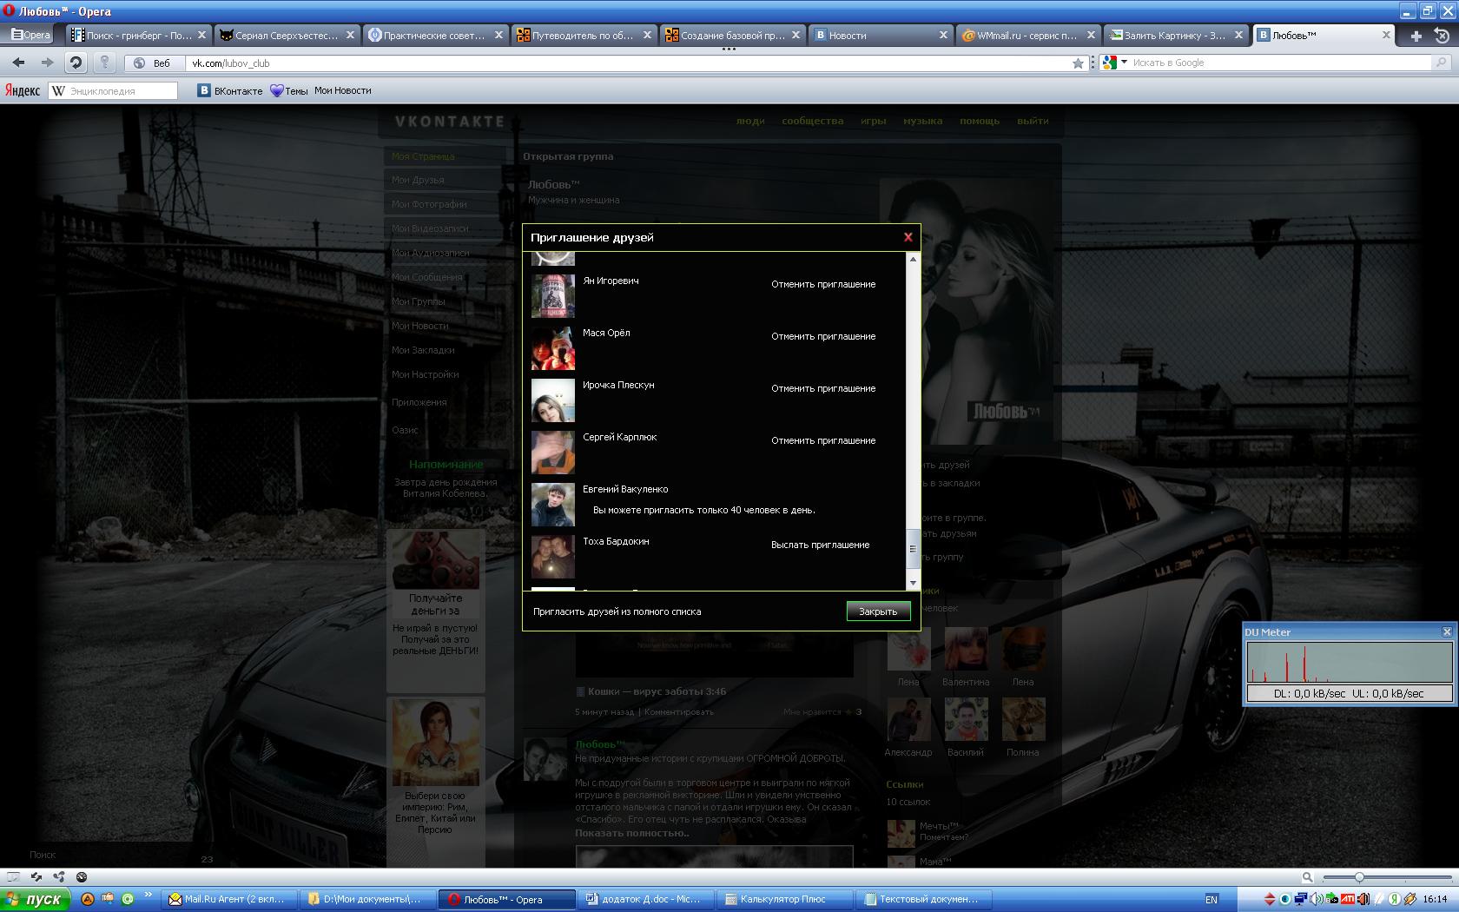Bookmark page with the star icon

[1078, 63]
